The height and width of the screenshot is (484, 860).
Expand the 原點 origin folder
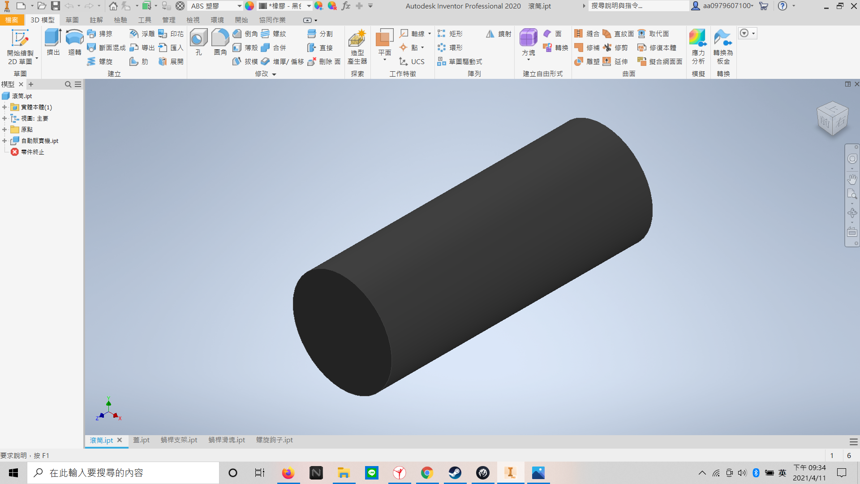(x=4, y=130)
